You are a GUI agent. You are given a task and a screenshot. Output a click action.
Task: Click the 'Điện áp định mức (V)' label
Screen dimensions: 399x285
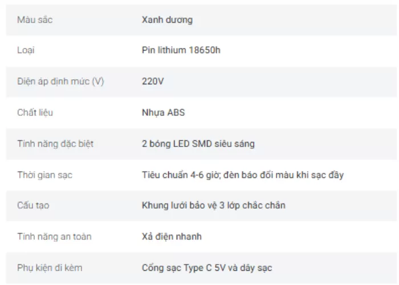(60, 82)
